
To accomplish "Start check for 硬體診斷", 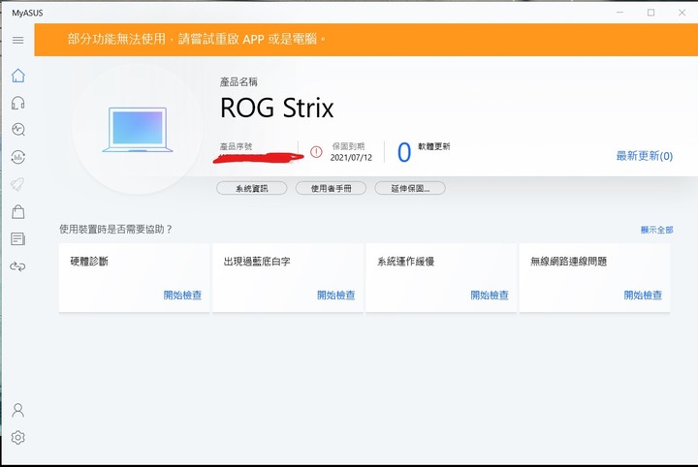I will point(182,295).
